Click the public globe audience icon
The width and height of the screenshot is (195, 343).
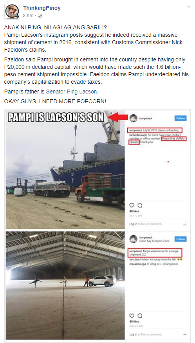40,16
